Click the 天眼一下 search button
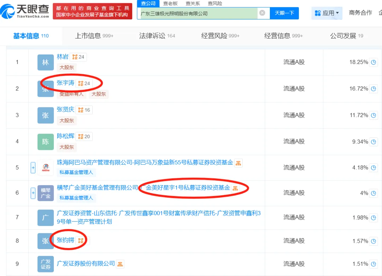 (284, 13)
